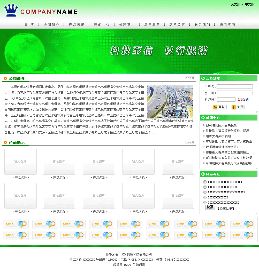Image resolution: width=259 pixels, height=273 pixels.
Task: Select the last survey radio option
Action: pos(205,203)
